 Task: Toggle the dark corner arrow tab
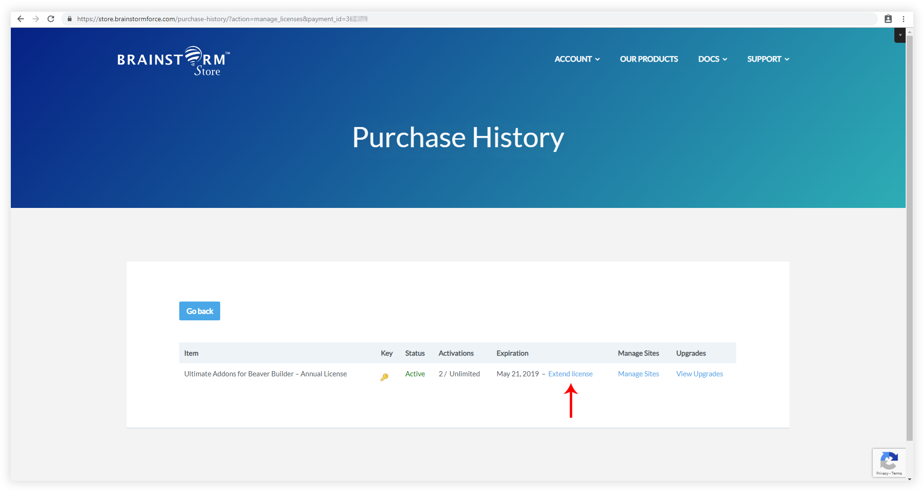point(900,35)
